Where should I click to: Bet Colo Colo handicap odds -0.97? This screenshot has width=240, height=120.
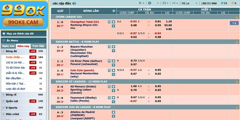tap(133, 70)
